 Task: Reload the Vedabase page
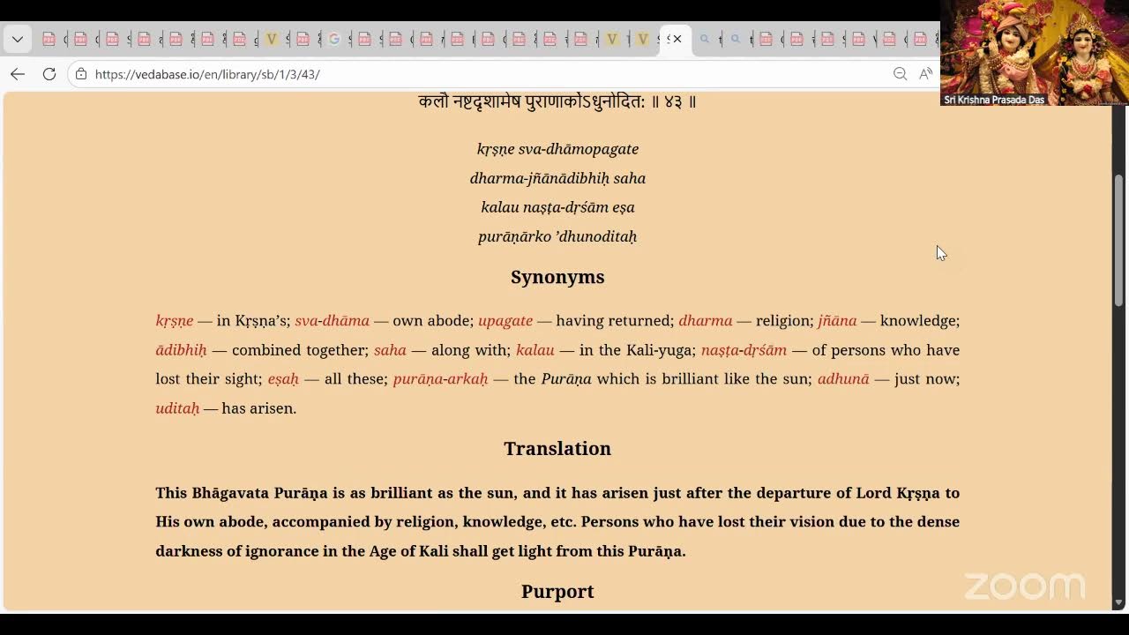click(49, 74)
